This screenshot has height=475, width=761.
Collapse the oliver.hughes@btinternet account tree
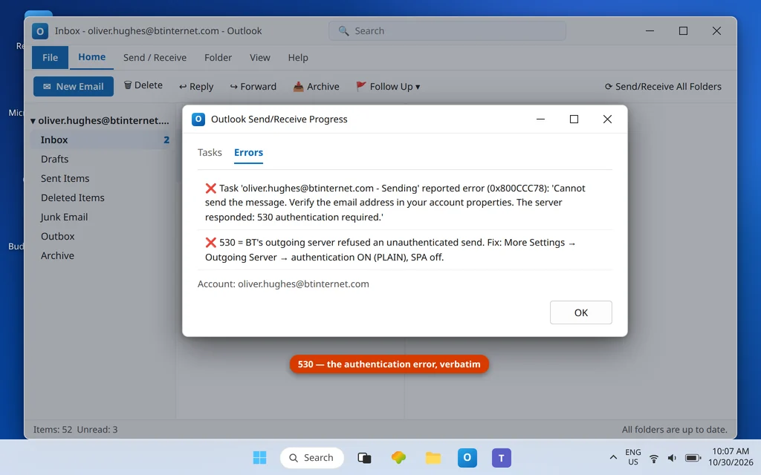33,121
